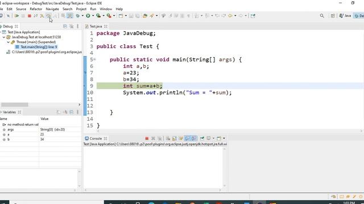Click the External Tools run icon

coord(109,16)
